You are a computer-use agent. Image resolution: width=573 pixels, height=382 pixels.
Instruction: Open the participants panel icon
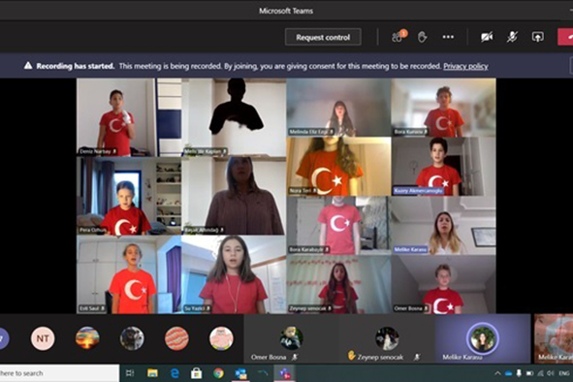[398, 37]
